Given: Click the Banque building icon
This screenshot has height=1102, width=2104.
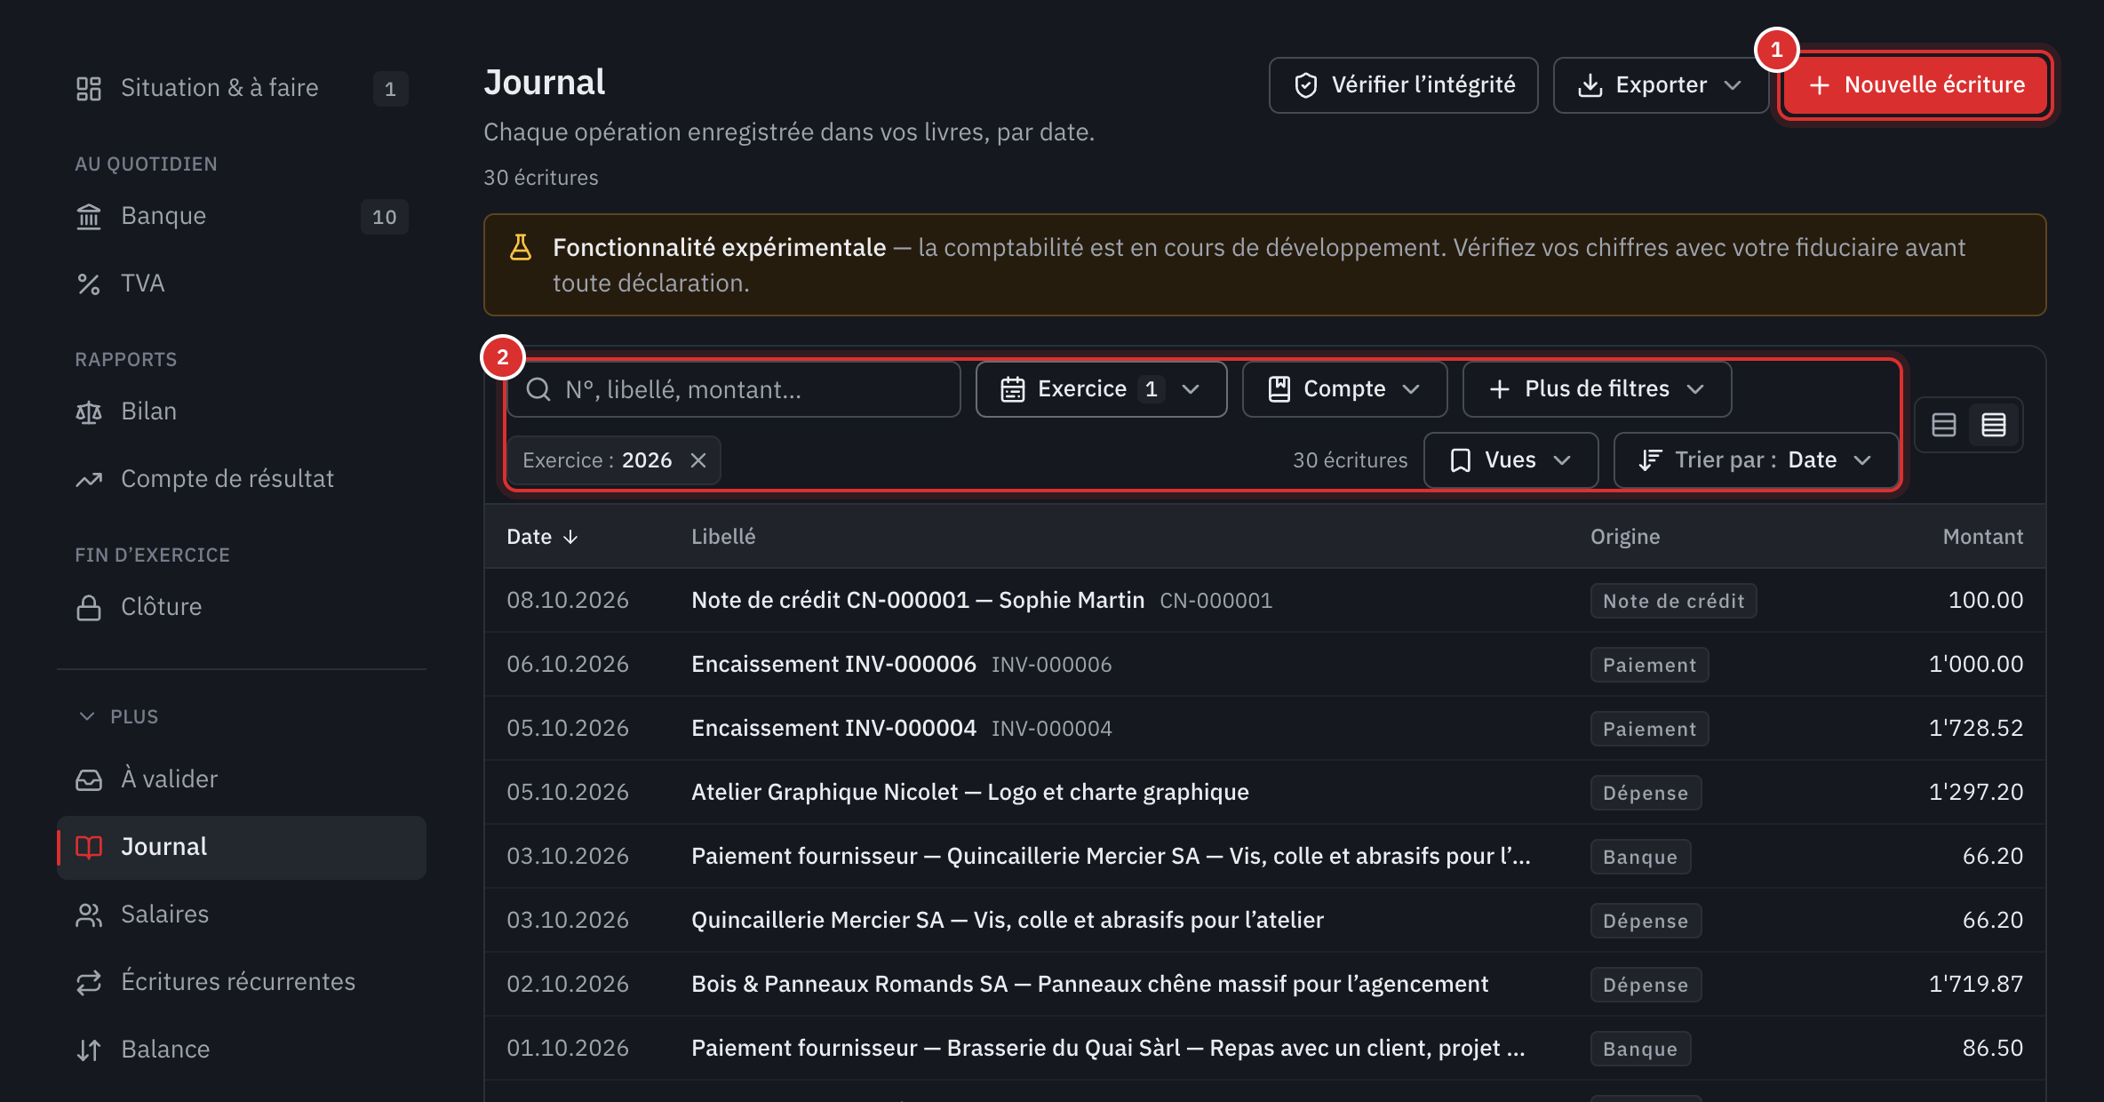Looking at the screenshot, I should pos(89,216).
